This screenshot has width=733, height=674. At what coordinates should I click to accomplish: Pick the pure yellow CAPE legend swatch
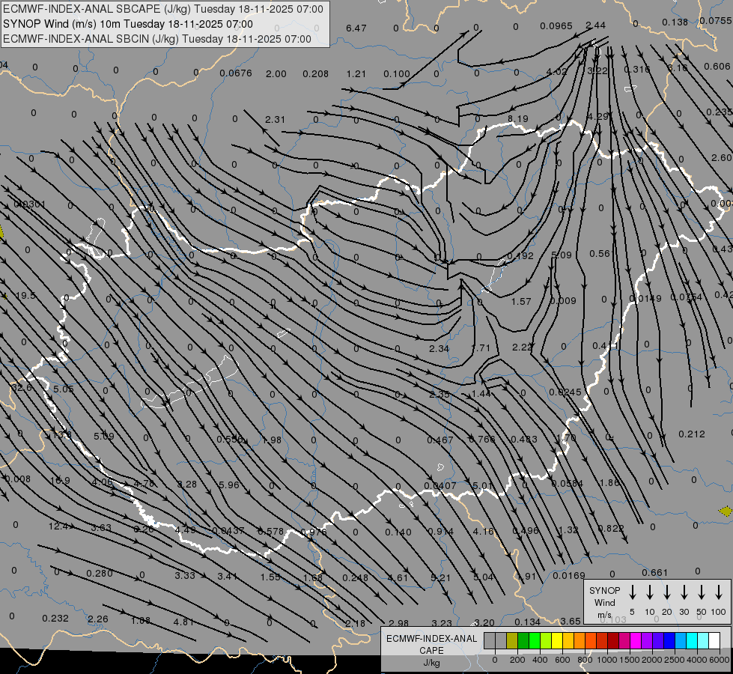(x=557, y=641)
